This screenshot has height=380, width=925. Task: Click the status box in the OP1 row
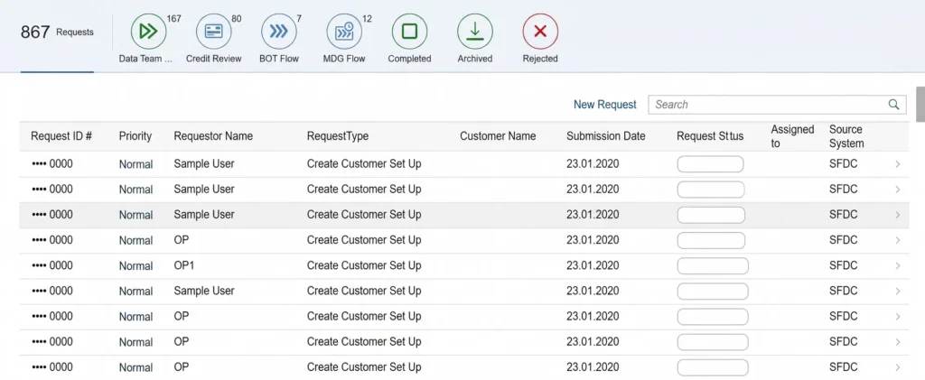point(713,265)
